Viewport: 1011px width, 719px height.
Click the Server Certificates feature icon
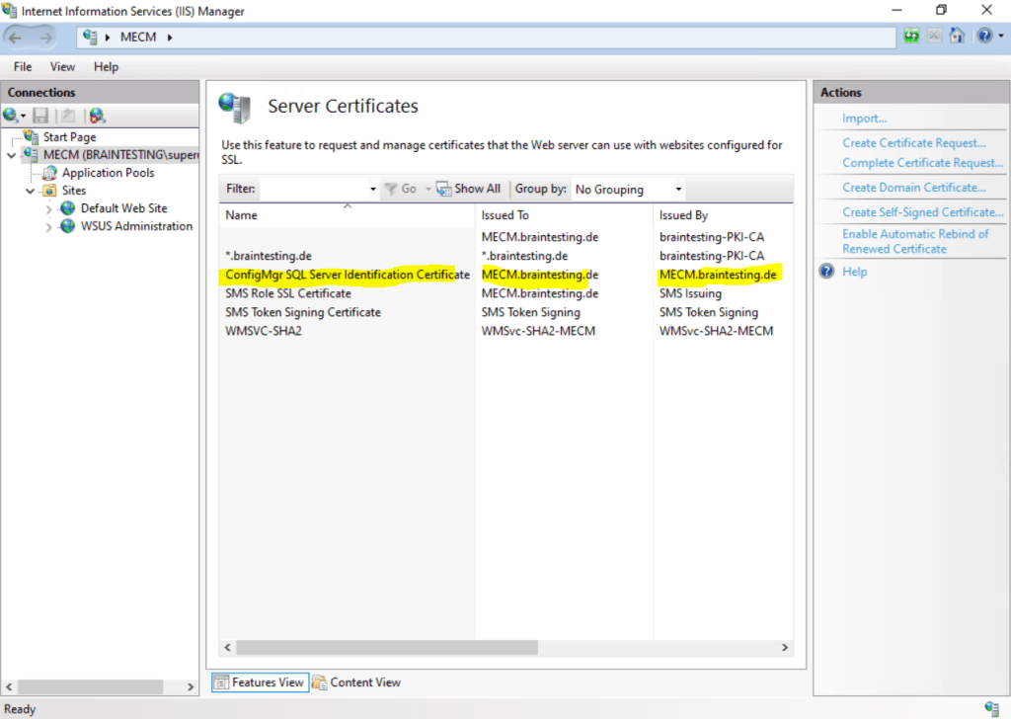[x=235, y=107]
